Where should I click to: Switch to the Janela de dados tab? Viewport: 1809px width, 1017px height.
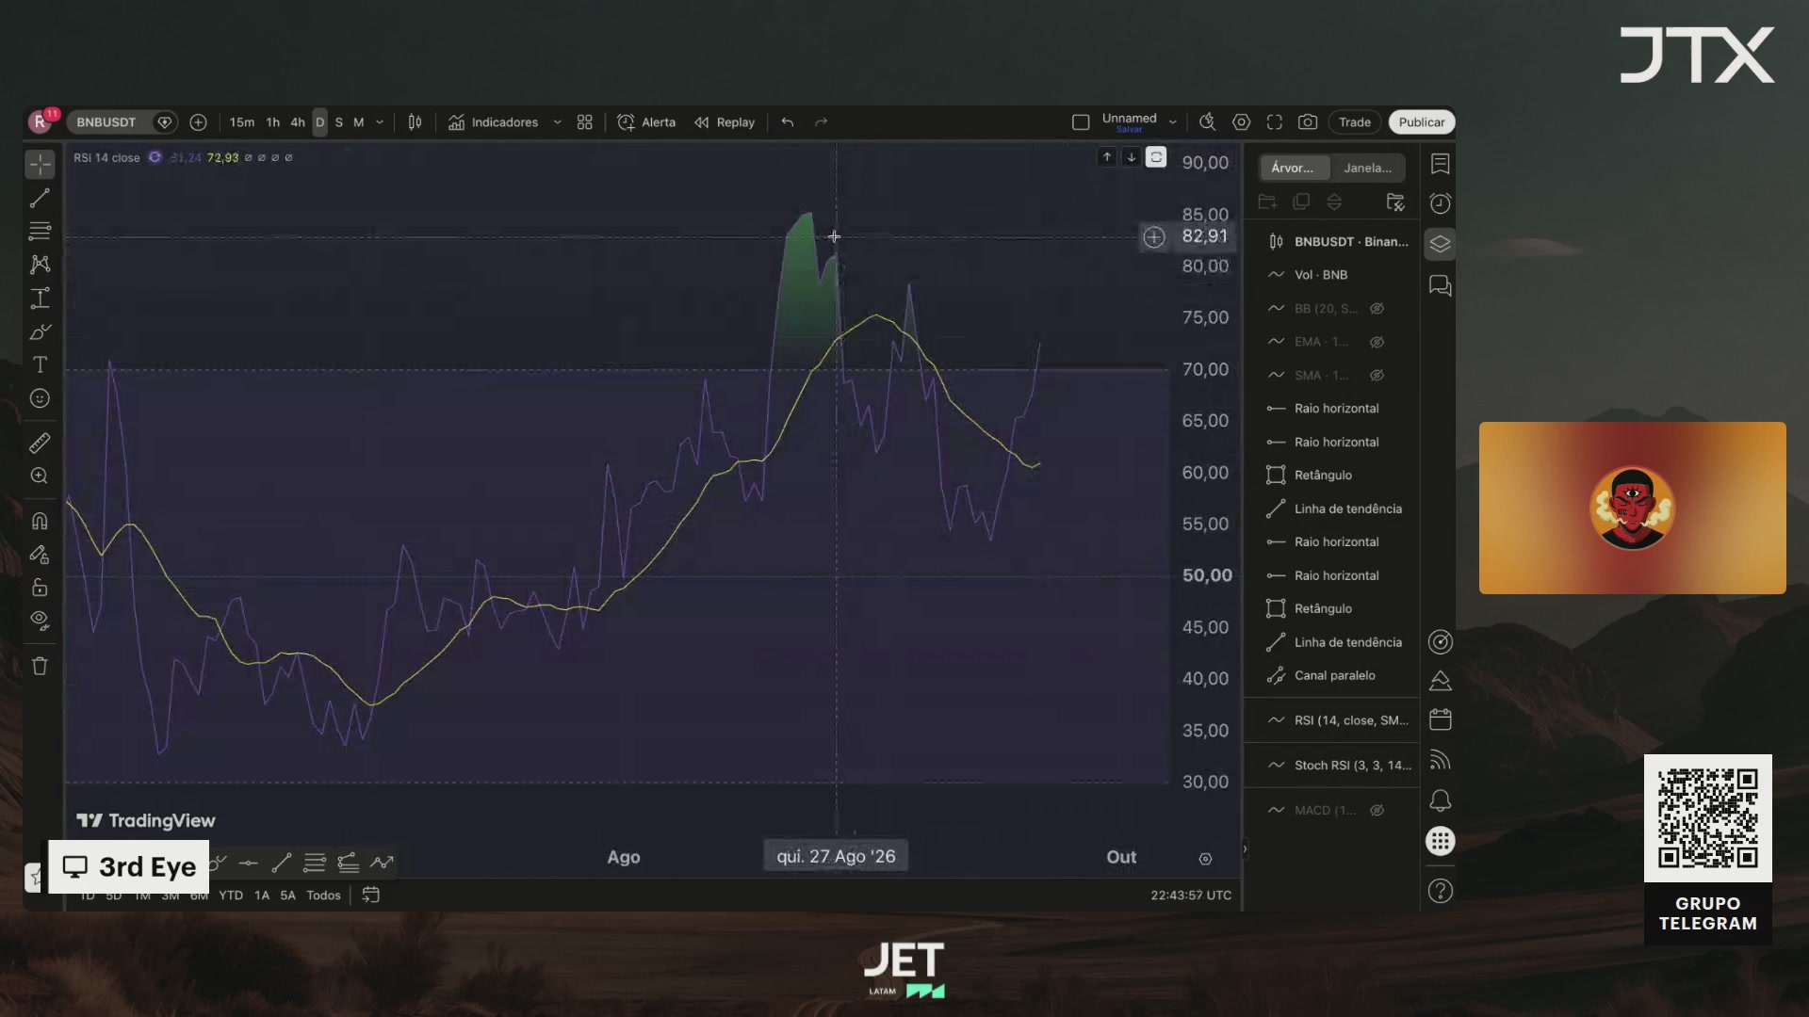[x=1367, y=168]
